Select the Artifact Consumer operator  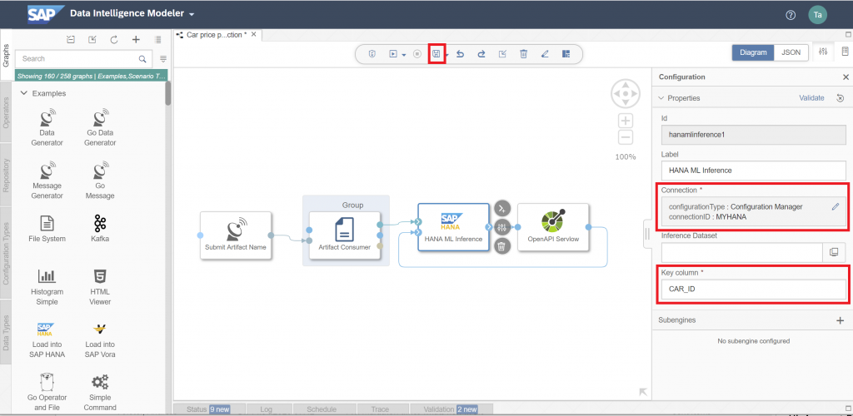pyautogui.click(x=344, y=235)
